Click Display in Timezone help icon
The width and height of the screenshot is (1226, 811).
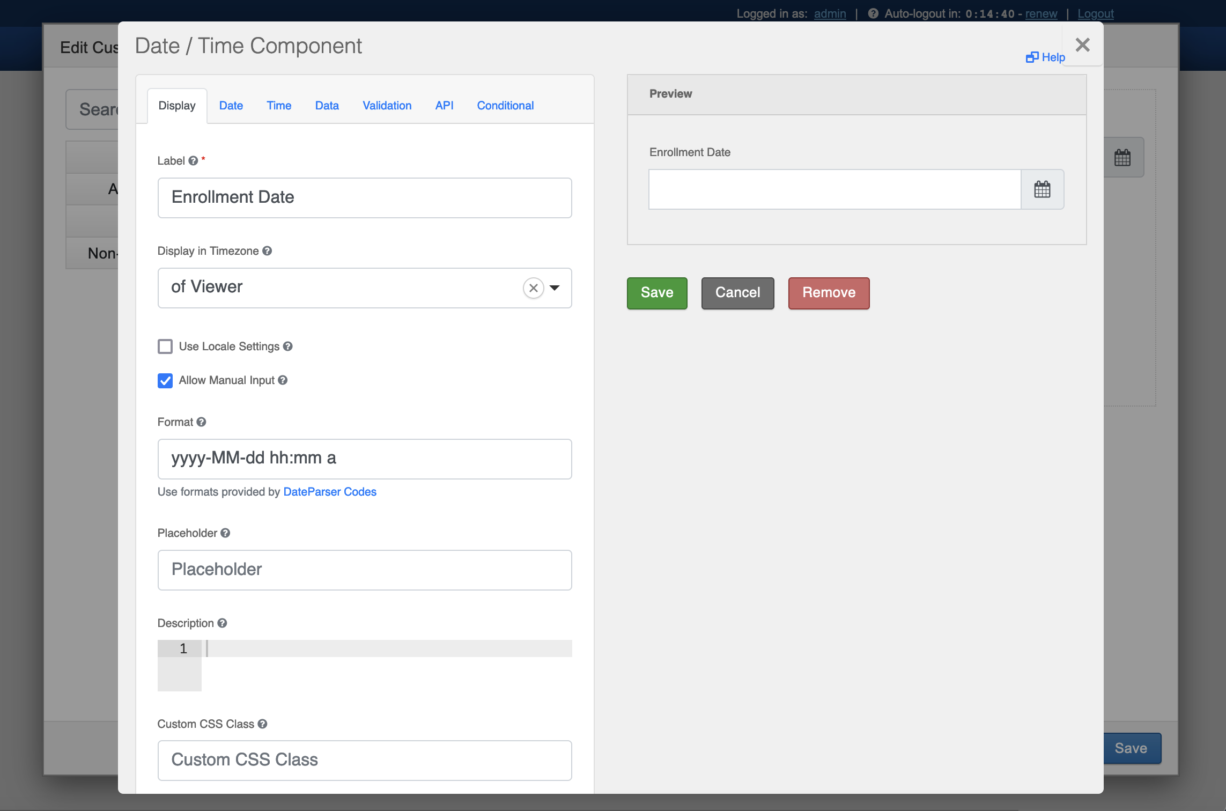267,251
